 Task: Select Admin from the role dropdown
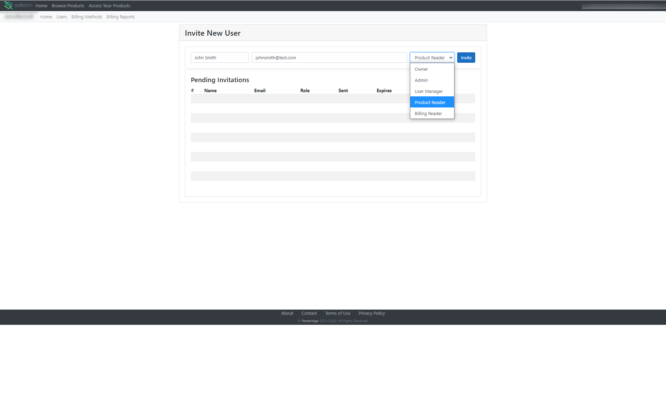tap(421, 80)
